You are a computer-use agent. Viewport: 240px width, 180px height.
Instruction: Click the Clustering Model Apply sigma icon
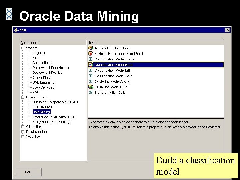91,81
